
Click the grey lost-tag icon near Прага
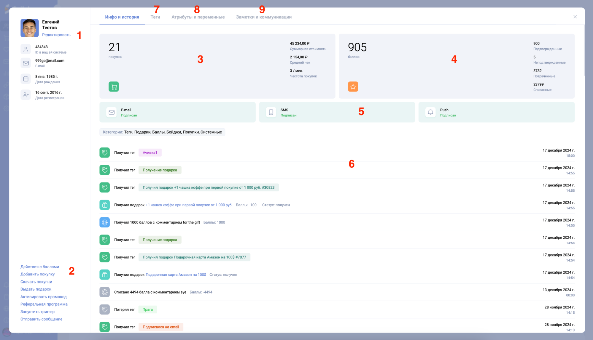pos(104,309)
